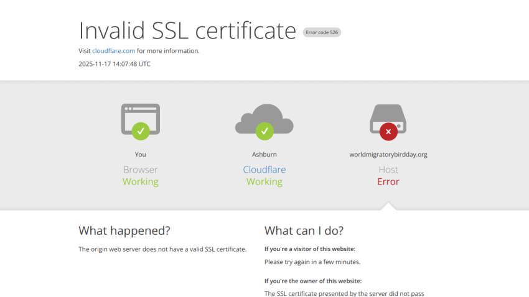Click 'If you're a visitor of this website:' text
The image size is (529, 297).
(310, 249)
